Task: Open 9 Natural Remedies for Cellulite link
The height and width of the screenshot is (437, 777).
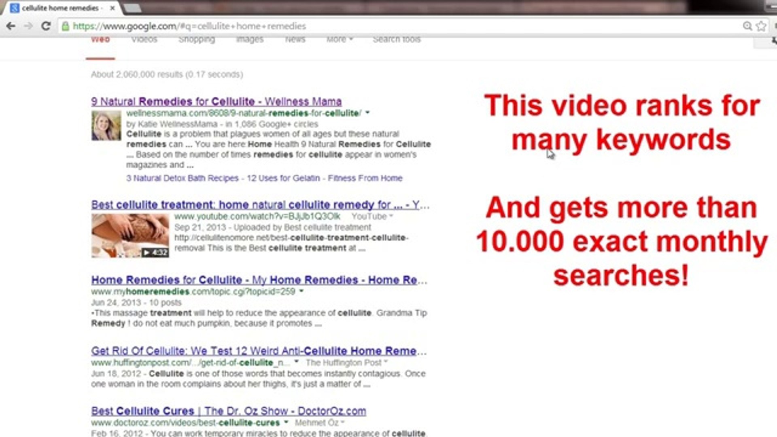Action: coord(216,102)
